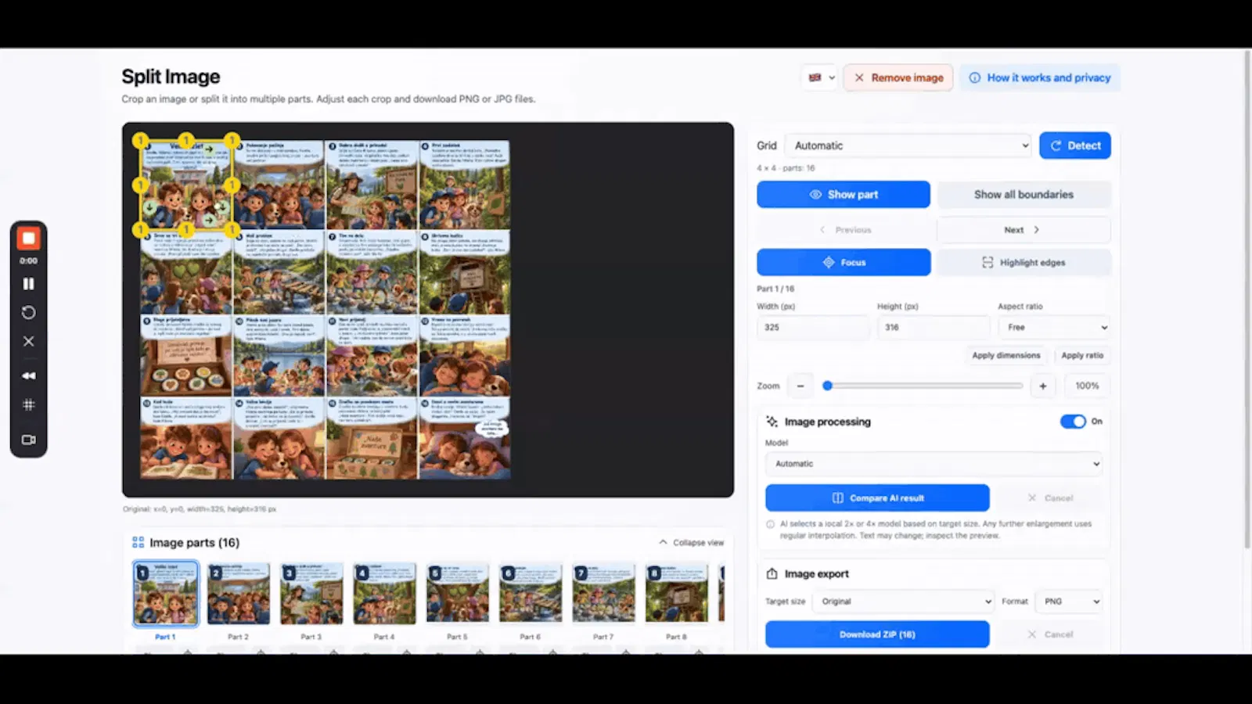The height and width of the screenshot is (704, 1252).
Task: Toggle Show part view
Action: pos(844,194)
